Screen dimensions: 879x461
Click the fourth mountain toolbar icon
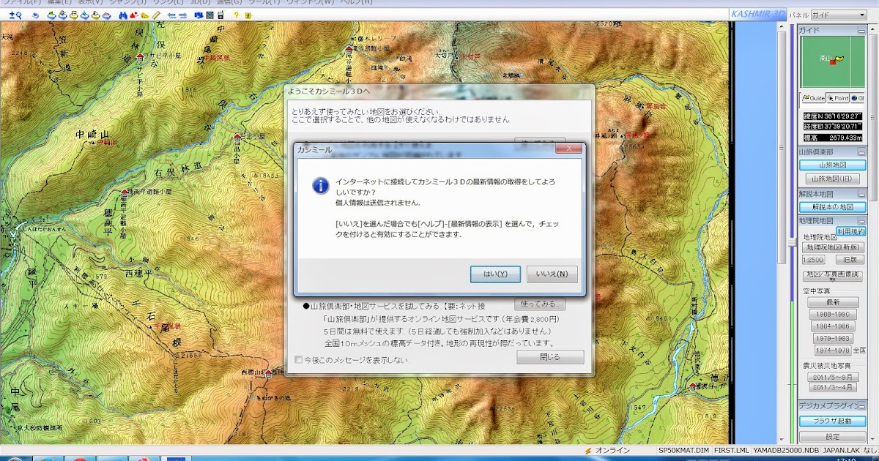85,15
